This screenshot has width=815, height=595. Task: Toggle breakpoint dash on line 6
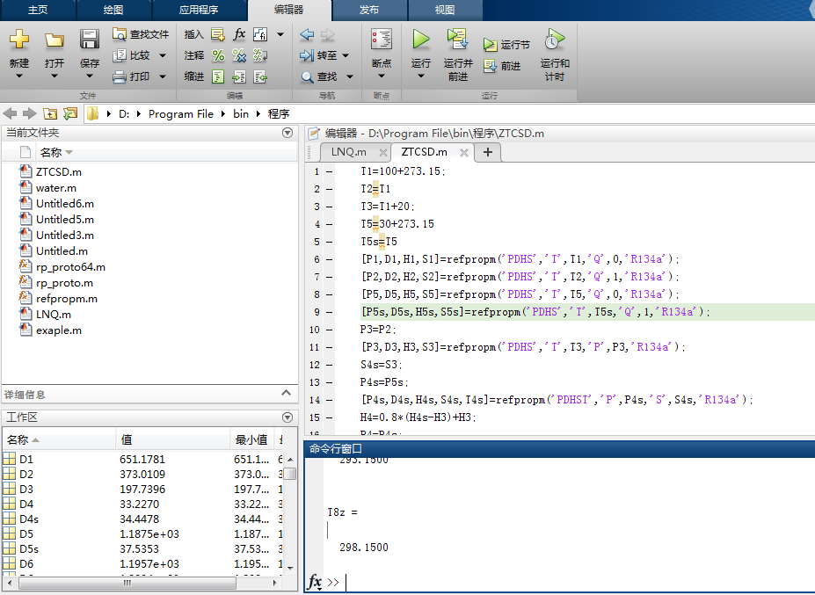[x=329, y=259]
